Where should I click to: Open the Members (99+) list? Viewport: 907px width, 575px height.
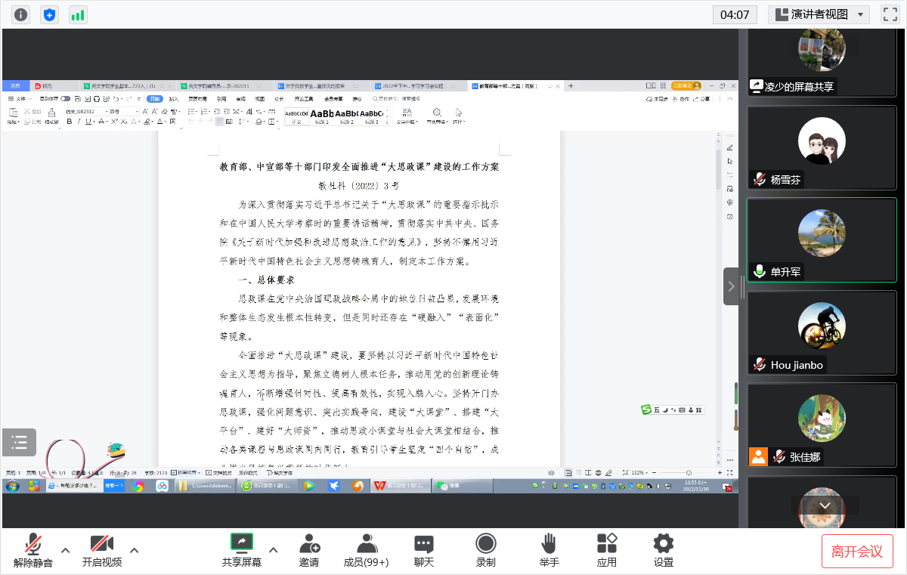coord(367,550)
